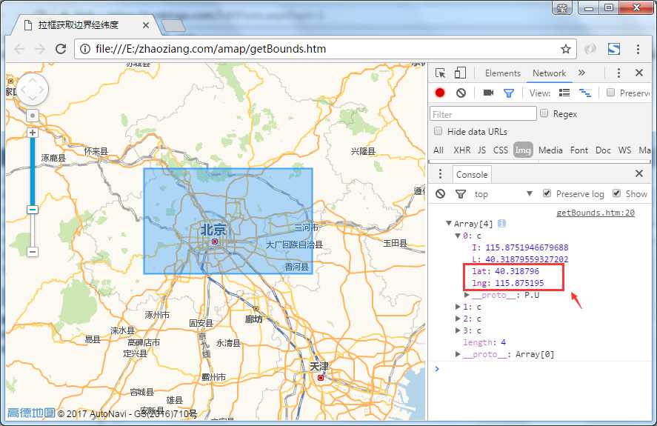View site information icon in address bar
Image resolution: width=657 pixels, height=426 pixels.
[85, 49]
